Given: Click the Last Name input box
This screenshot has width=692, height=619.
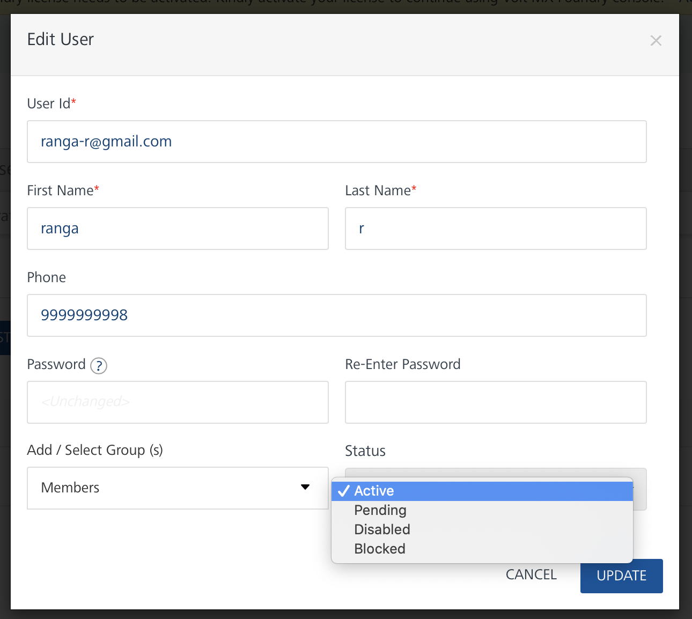Looking at the screenshot, I should coord(496,229).
